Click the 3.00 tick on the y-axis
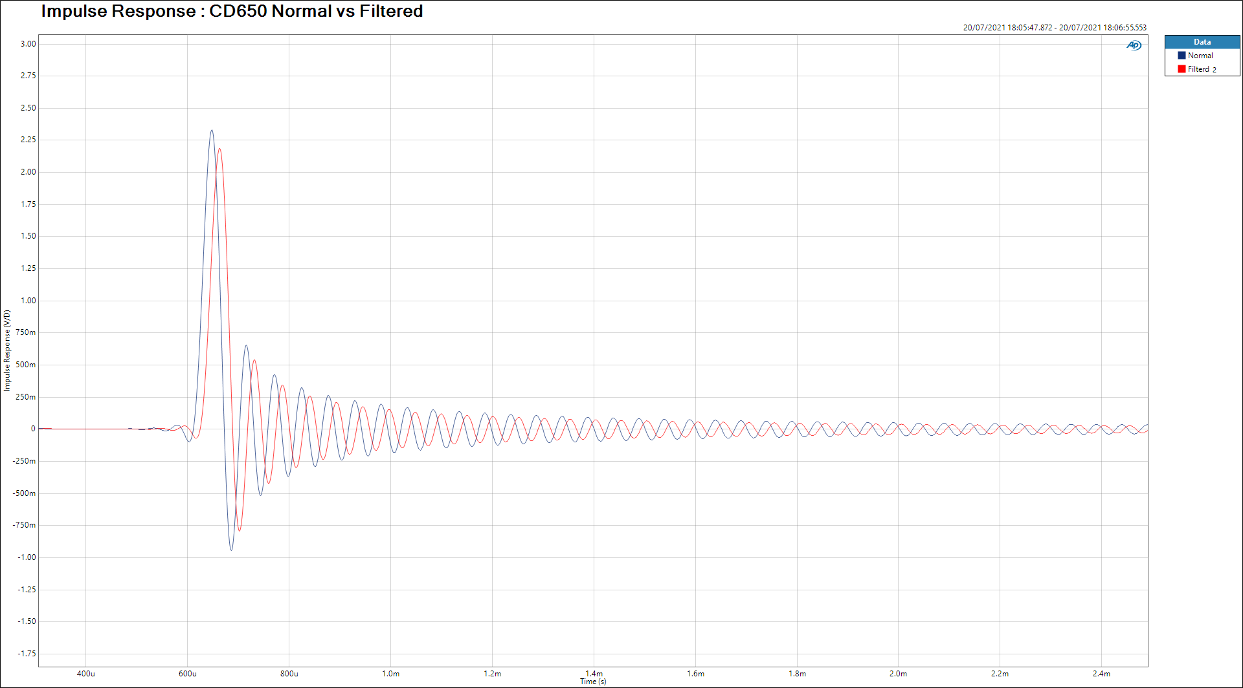This screenshot has height=688, width=1243. click(x=28, y=44)
